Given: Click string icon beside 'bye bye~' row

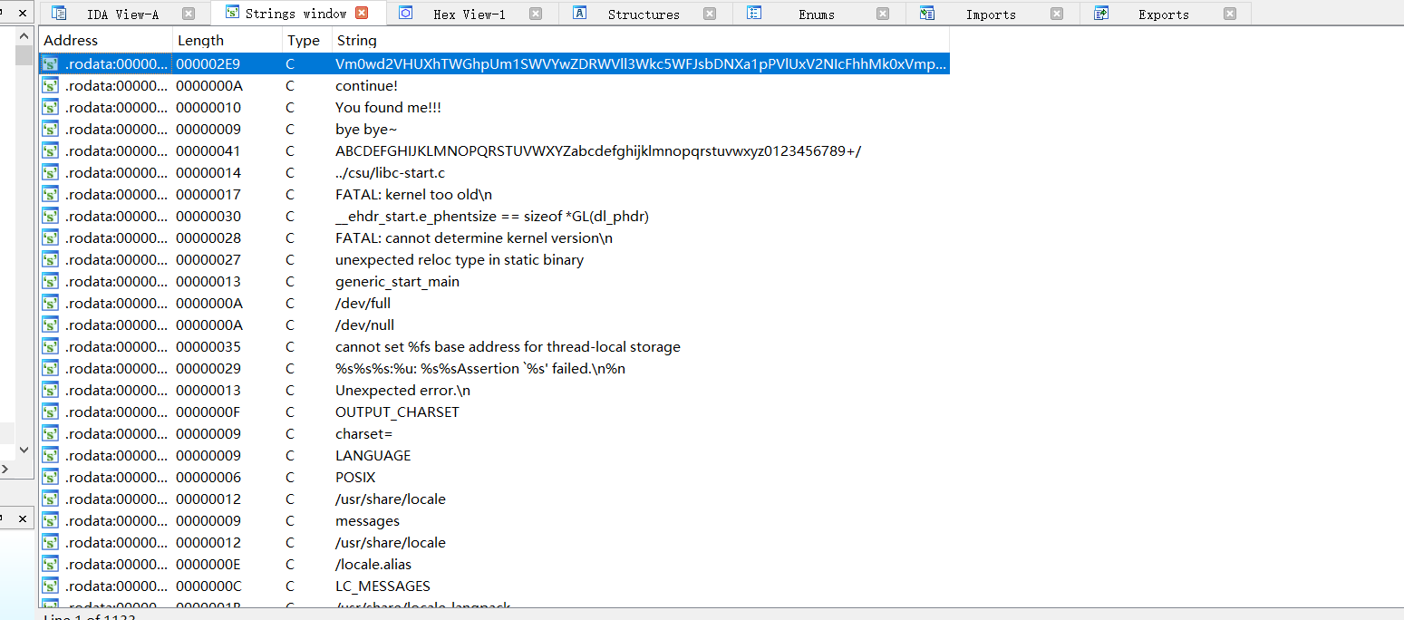Looking at the screenshot, I should (51, 130).
